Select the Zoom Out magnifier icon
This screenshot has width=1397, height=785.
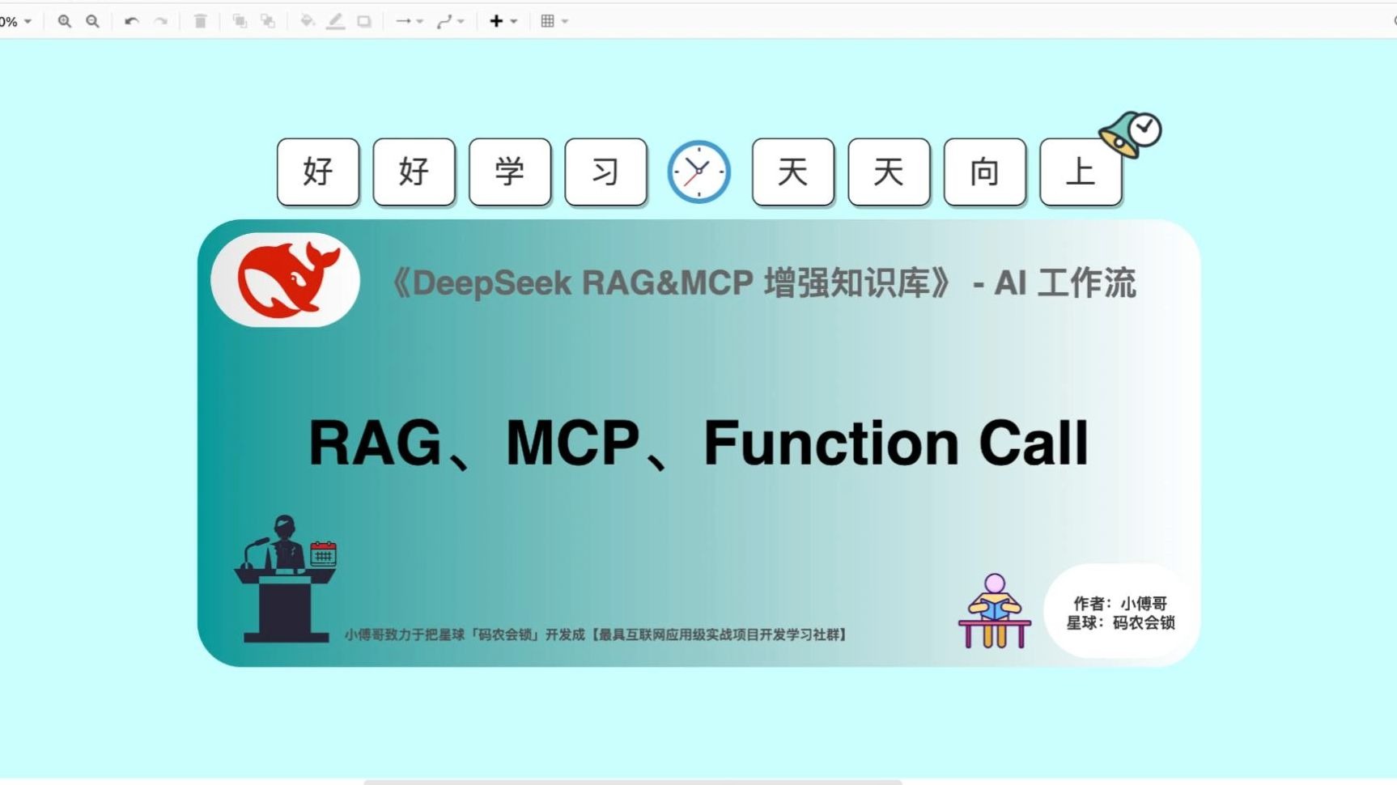click(x=91, y=22)
